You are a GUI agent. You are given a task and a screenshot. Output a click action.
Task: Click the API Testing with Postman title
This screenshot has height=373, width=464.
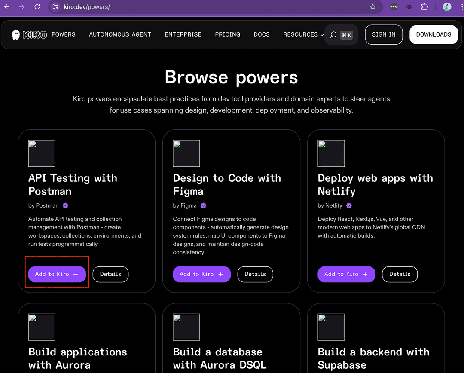click(x=73, y=185)
